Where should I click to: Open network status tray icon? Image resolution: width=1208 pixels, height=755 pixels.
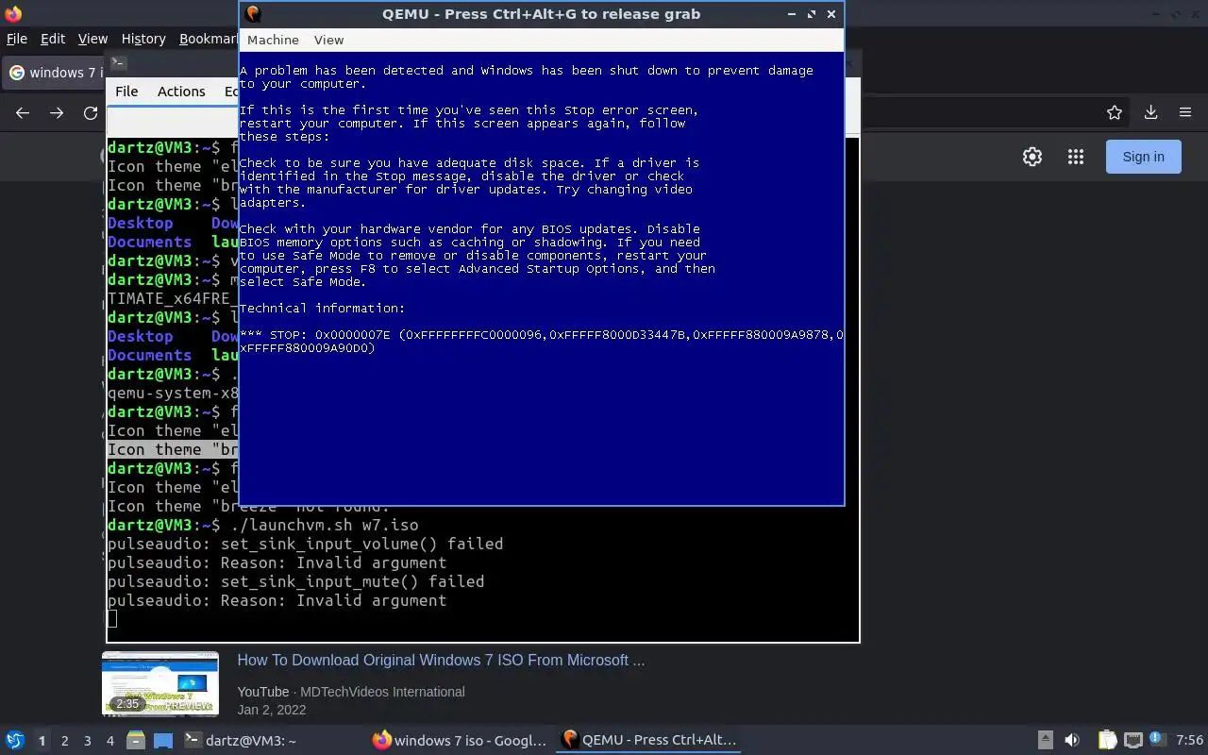click(1132, 740)
